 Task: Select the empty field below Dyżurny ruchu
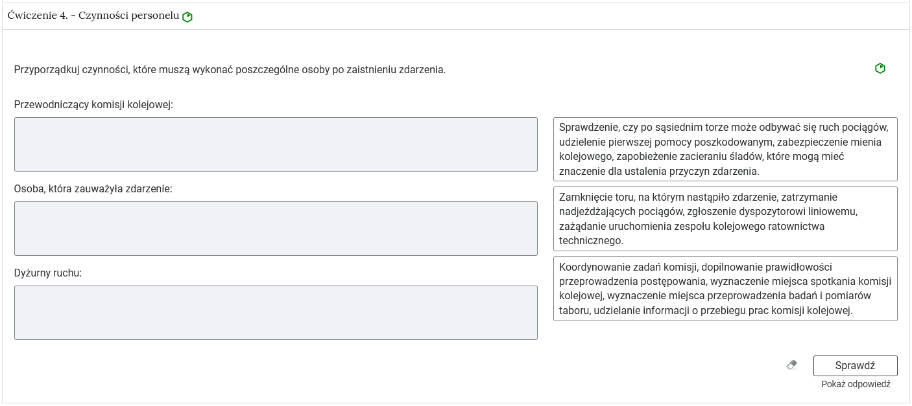(275, 312)
